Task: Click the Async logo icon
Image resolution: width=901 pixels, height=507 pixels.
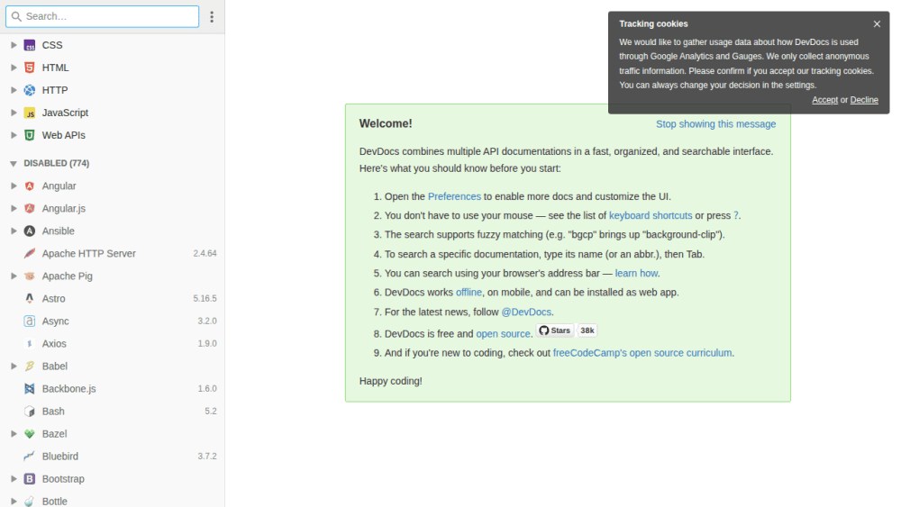Action: click(x=30, y=321)
